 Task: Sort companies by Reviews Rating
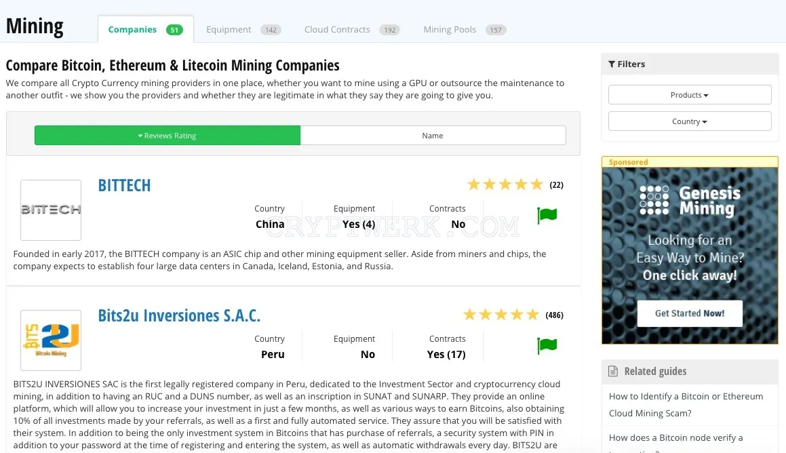(x=168, y=136)
